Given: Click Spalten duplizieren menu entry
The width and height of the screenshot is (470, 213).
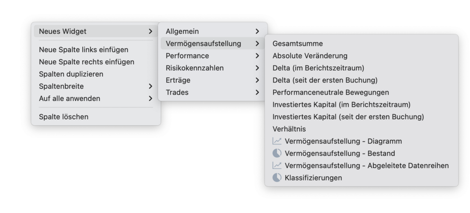Looking at the screenshot, I should (x=71, y=74).
